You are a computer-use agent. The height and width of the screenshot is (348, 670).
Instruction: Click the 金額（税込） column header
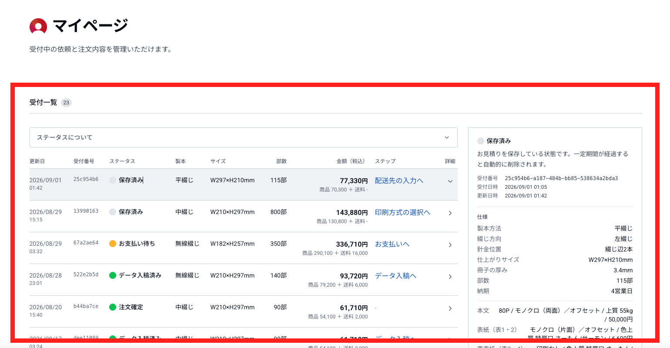tap(352, 161)
